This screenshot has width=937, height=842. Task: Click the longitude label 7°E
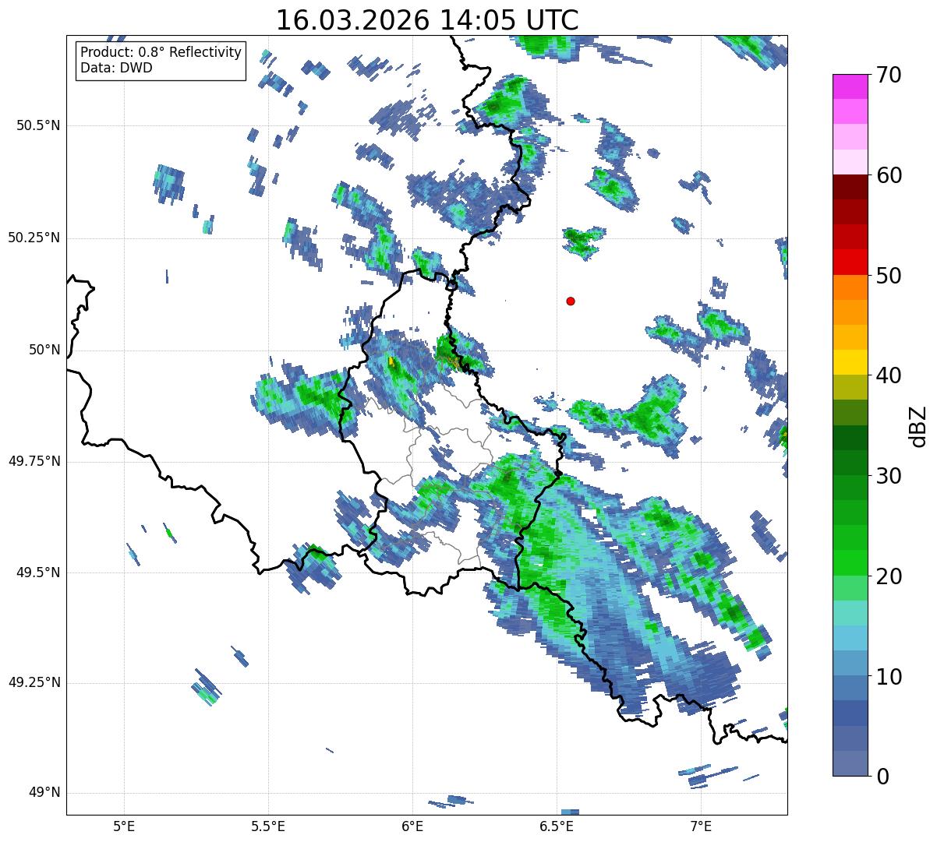click(x=701, y=826)
